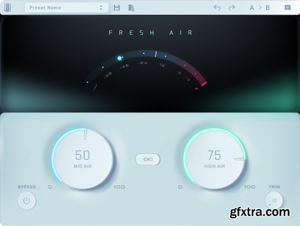Click the Mid Air value 50
Image resolution: width=300 pixels, height=226 pixels.
click(x=83, y=155)
